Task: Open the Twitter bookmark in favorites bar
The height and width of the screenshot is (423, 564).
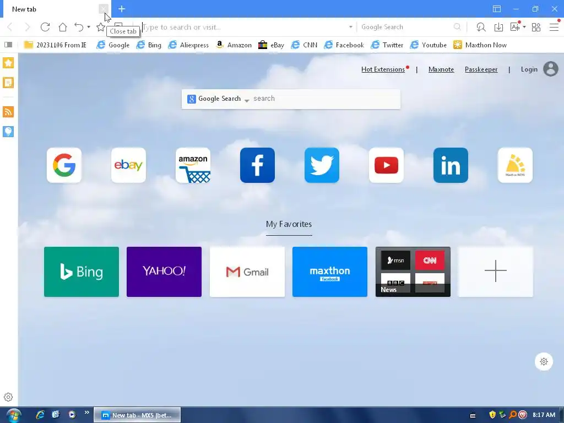Action: (x=387, y=45)
